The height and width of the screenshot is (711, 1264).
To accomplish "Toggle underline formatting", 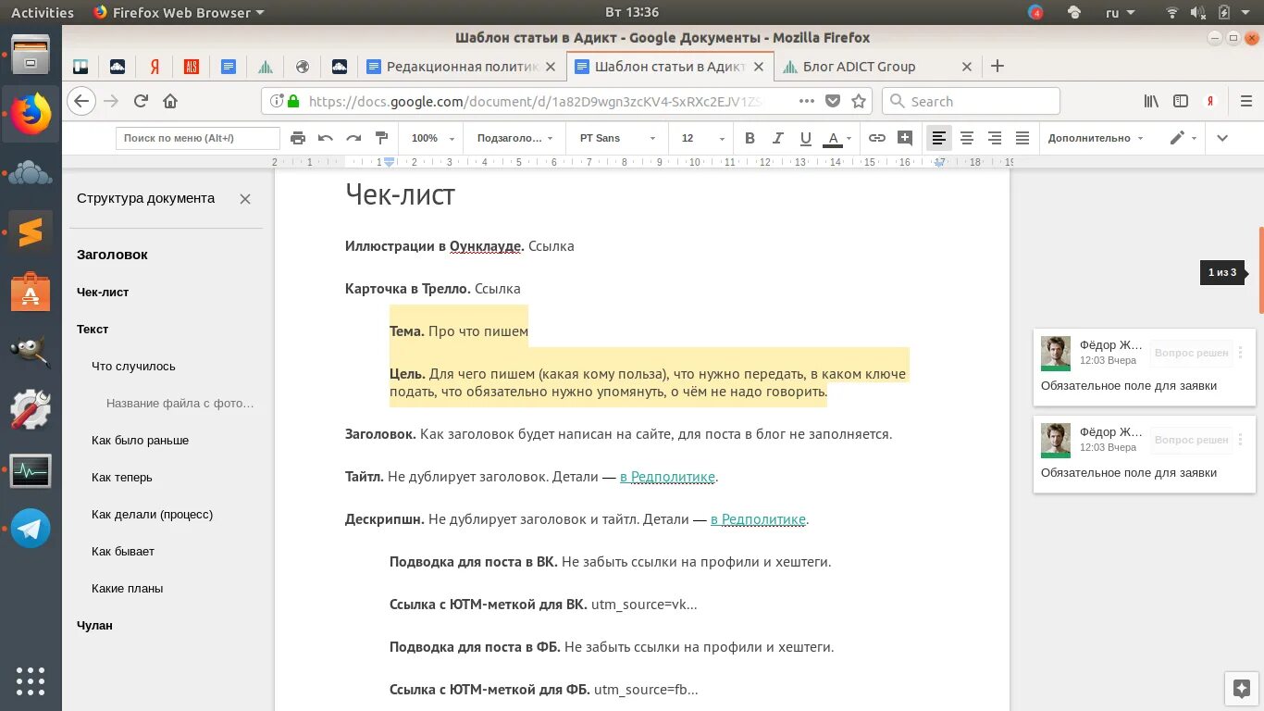I will tap(806, 138).
